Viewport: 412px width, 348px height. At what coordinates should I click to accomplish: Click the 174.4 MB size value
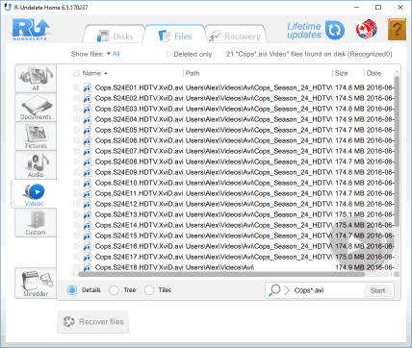pyautogui.click(x=349, y=151)
